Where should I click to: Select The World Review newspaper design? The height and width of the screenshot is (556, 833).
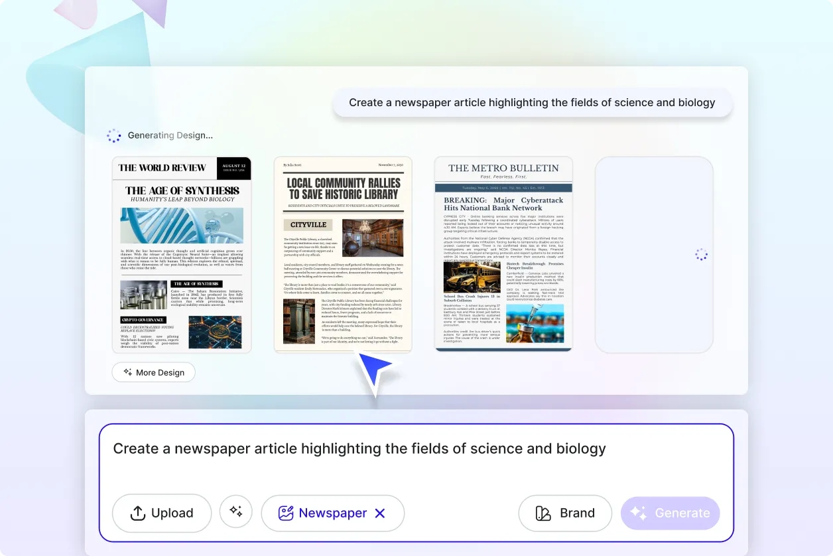point(182,255)
